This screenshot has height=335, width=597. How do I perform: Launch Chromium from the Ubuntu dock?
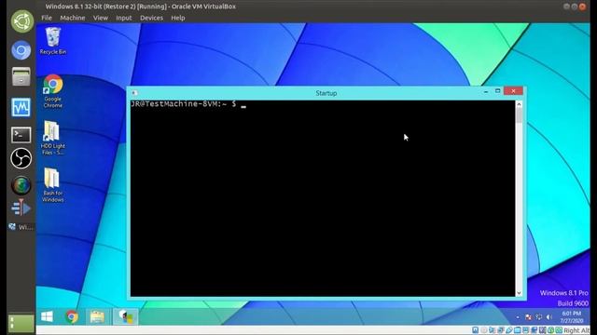pyautogui.click(x=21, y=50)
